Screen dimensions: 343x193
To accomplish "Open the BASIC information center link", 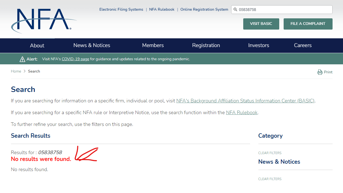I will pos(245,101).
